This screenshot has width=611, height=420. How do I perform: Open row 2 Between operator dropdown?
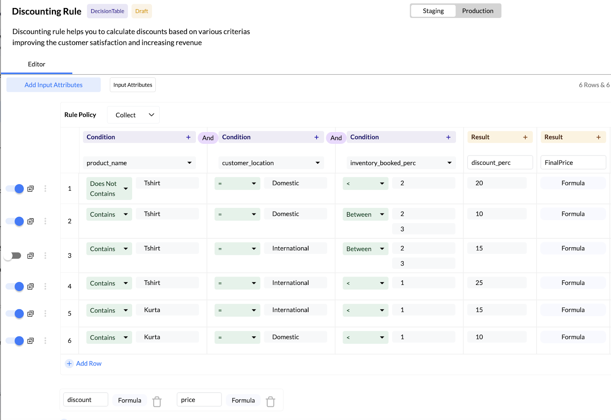365,214
